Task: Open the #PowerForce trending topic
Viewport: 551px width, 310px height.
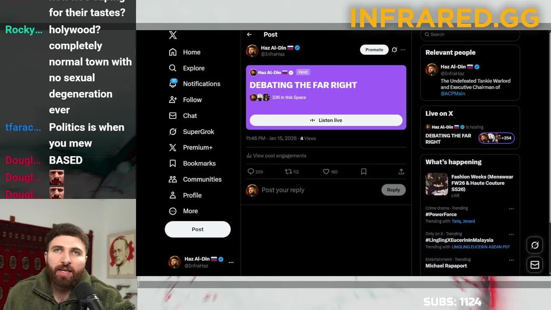Action: pyautogui.click(x=441, y=214)
